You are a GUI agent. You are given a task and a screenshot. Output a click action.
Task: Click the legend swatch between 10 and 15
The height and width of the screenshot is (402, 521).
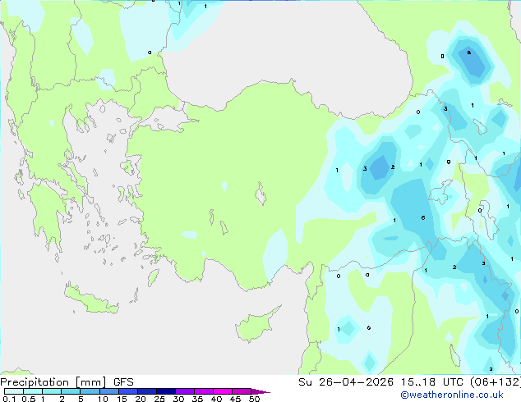[x=108, y=391]
